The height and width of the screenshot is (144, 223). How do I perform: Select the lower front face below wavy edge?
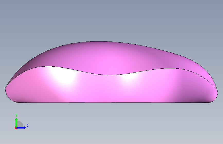coord(111,89)
